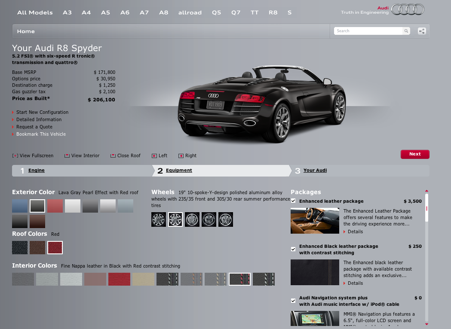This screenshot has width=451, height=329.
Task: Pick the brown roof color swatch
Action: tap(37, 248)
